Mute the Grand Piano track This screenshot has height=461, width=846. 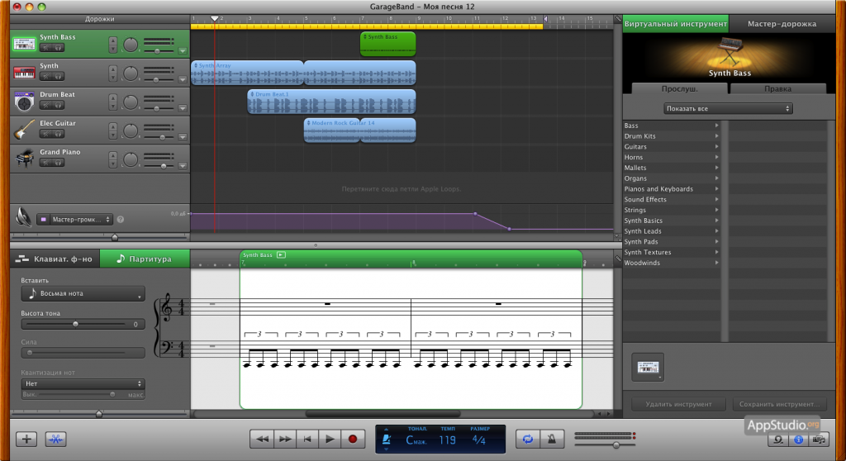click(46, 163)
